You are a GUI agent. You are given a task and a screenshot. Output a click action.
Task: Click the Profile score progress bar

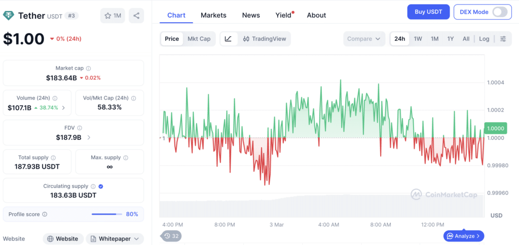(106, 214)
